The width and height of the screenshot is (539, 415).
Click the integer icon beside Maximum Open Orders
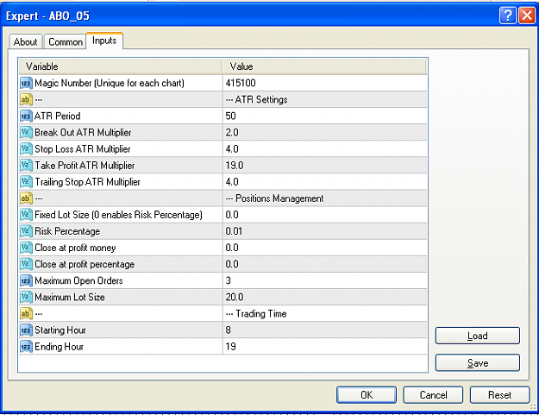click(26, 281)
